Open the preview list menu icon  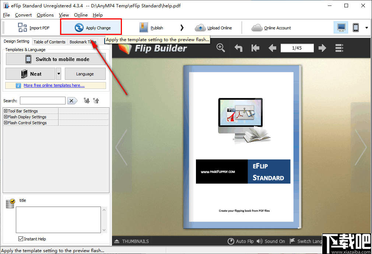[x=339, y=48]
